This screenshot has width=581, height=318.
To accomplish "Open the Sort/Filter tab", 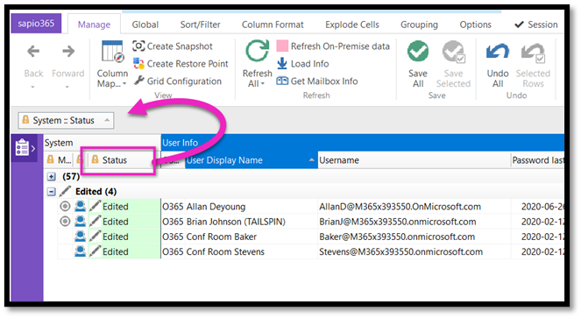I will [200, 25].
